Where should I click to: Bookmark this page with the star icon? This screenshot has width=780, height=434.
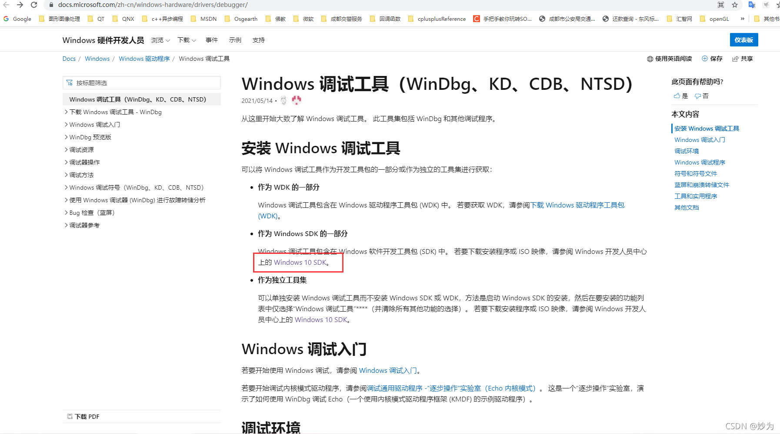(x=735, y=5)
